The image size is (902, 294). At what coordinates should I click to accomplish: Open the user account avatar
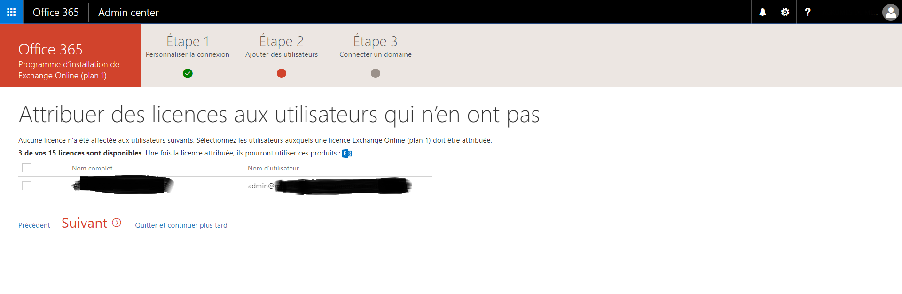(890, 12)
